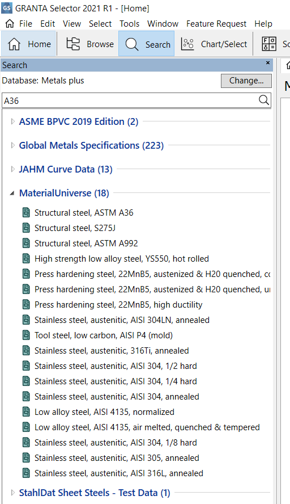Screen dimensions: 290x504
Task: Select High strength low alloy steel, YS550 text
Action: pos(122,259)
